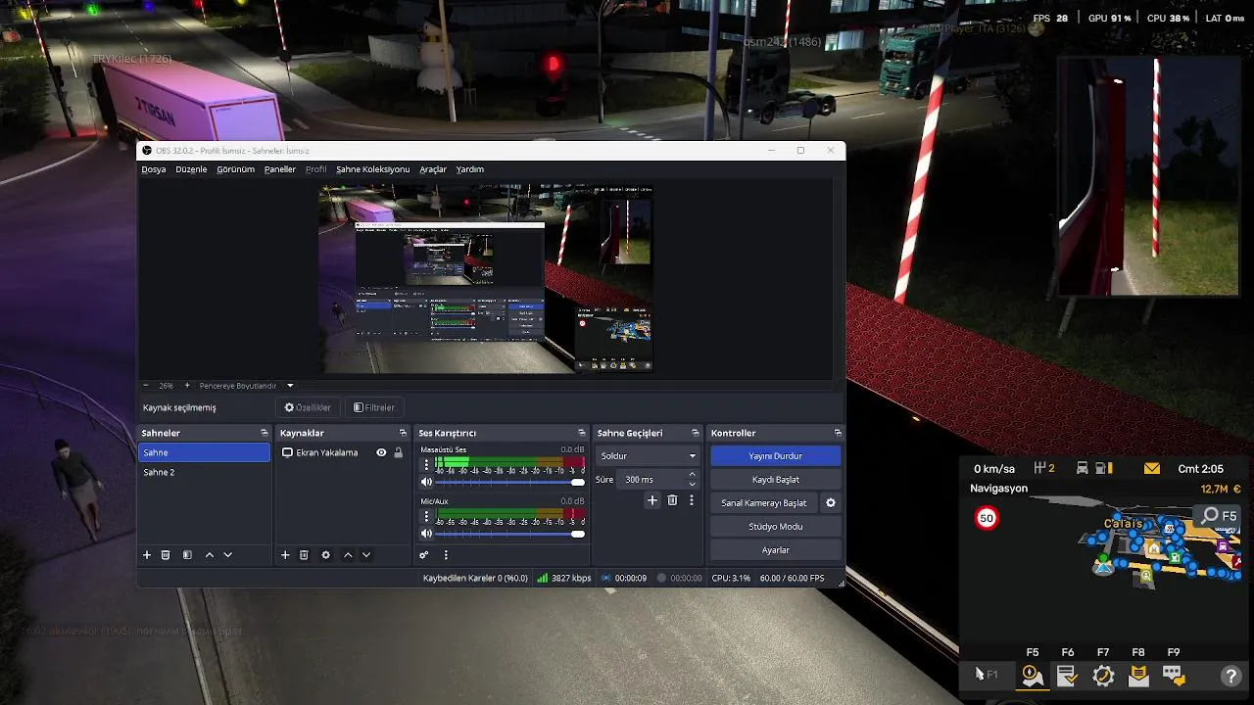Open the Sahne Koleksiyonu menu
The width and height of the screenshot is (1254, 705).
pos(372,169)
